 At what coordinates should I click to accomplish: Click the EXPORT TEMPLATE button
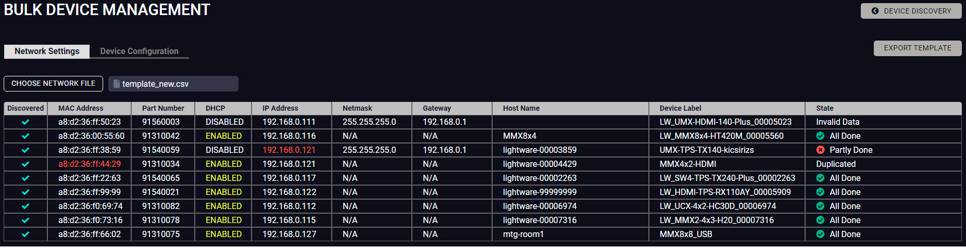pos(918,48)
